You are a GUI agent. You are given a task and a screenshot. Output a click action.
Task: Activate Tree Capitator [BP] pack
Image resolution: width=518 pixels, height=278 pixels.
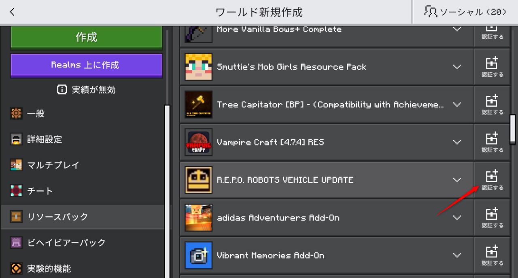click(x=492, y=104)
